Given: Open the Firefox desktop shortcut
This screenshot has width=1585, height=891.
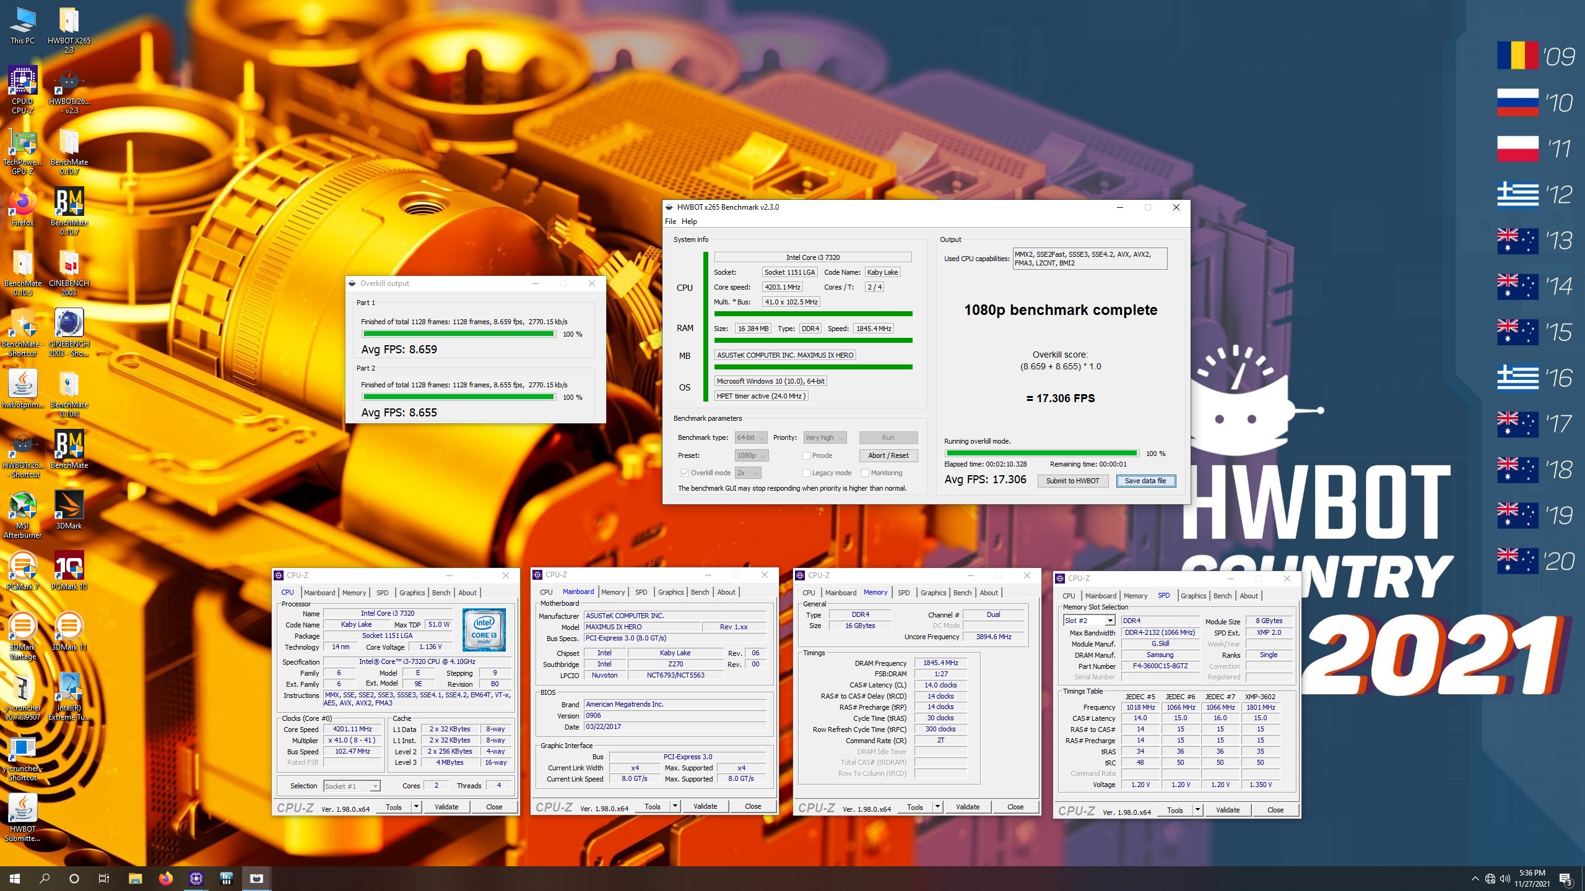Looking at the screenshot, I should (23, 207).
